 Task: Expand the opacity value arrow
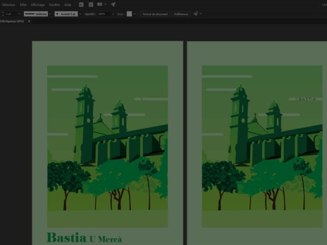pyautogui.click(x=113, y=14)
